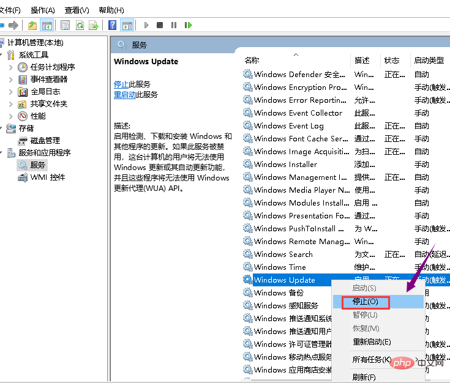The width and height of the screenshot is (450, 383).
Task: Select Windows Media Player N... row
Action: pyautogui.click(x=346, y=190)
